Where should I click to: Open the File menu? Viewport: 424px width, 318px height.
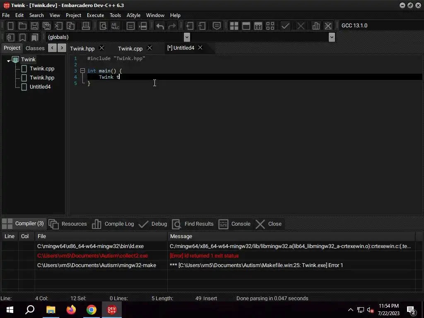point(6,15)
